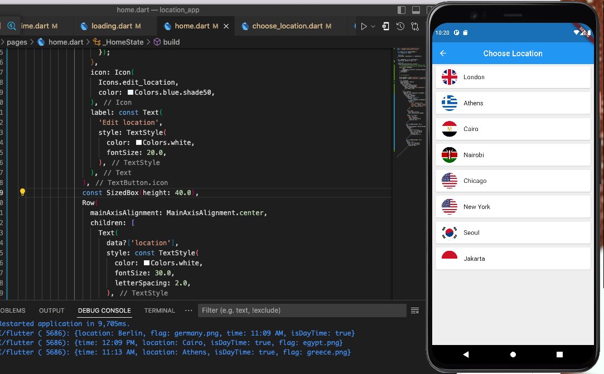The height and width of the screenshot is (374, 604).
Task: Click the build breadcrumb segment
Action: click(171, 42)
